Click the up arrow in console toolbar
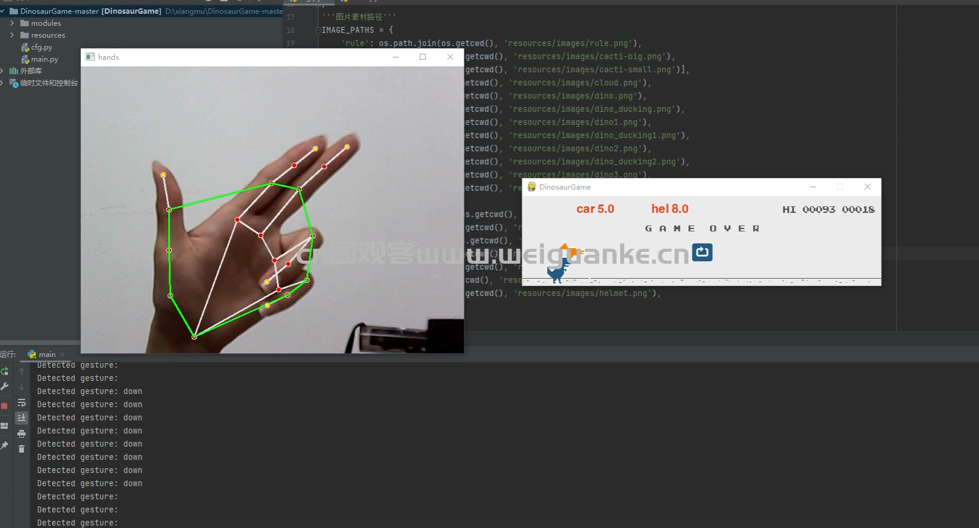Screen dimensions: 979x528 (x=22, y=371)
